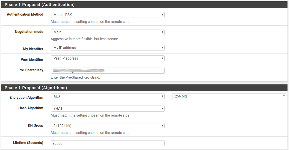
Task: Click the Pre-Shared Key label
Action: click(x=31, y=70)
